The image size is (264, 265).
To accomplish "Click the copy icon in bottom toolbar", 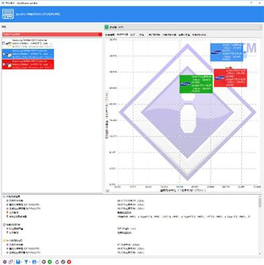I will coord(11,262).
